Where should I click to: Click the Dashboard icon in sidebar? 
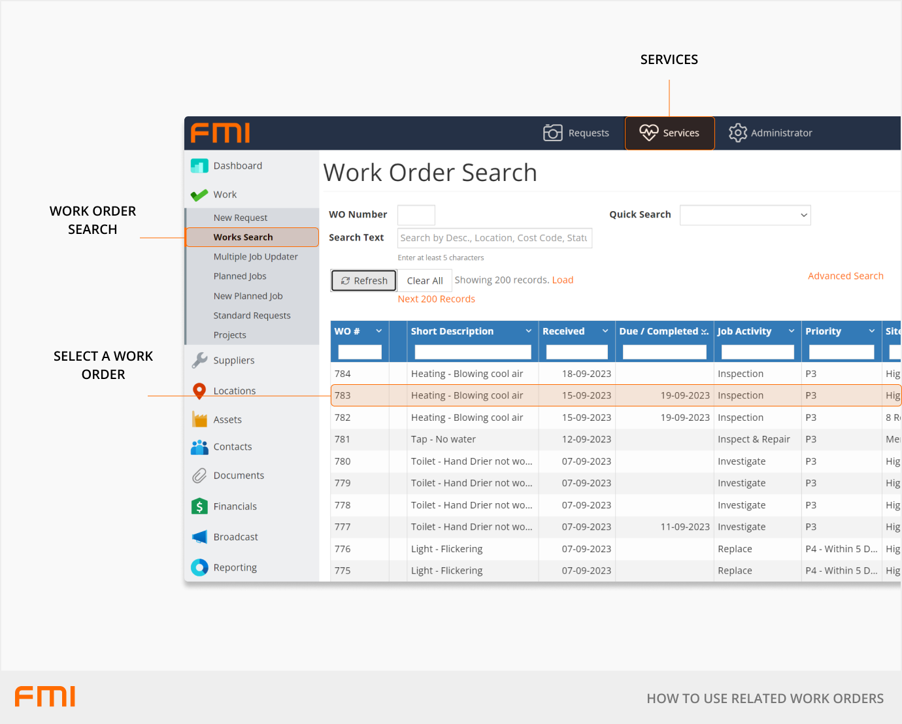coord(199,166)
